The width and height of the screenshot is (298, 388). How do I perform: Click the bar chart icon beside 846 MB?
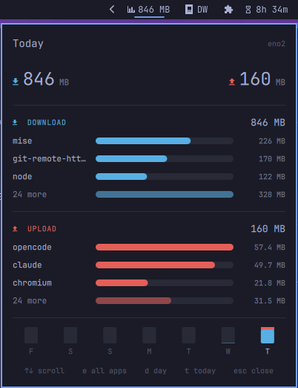(x=130, y=10)
